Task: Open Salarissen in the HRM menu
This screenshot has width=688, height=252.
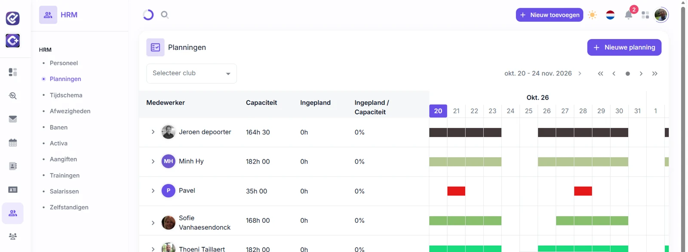Action: coord(64,191)
